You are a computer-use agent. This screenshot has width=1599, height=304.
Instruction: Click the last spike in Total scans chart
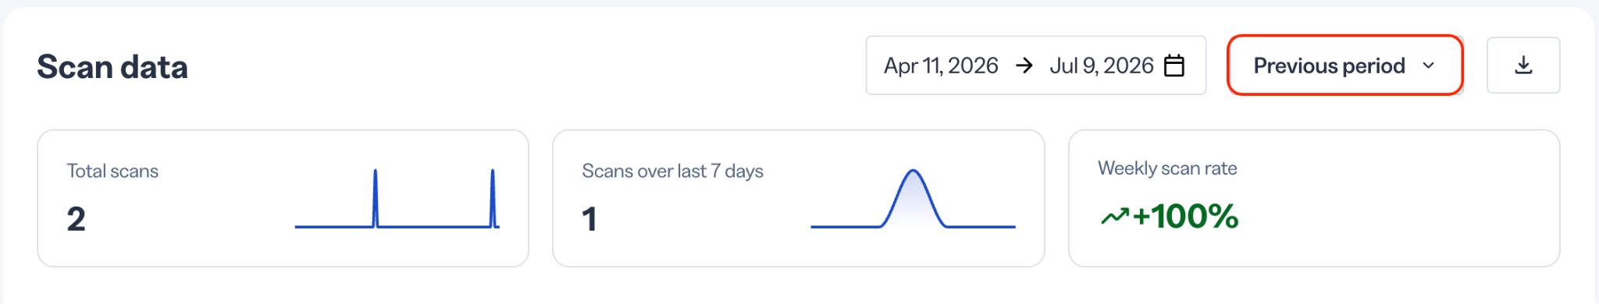click(493, 197)
